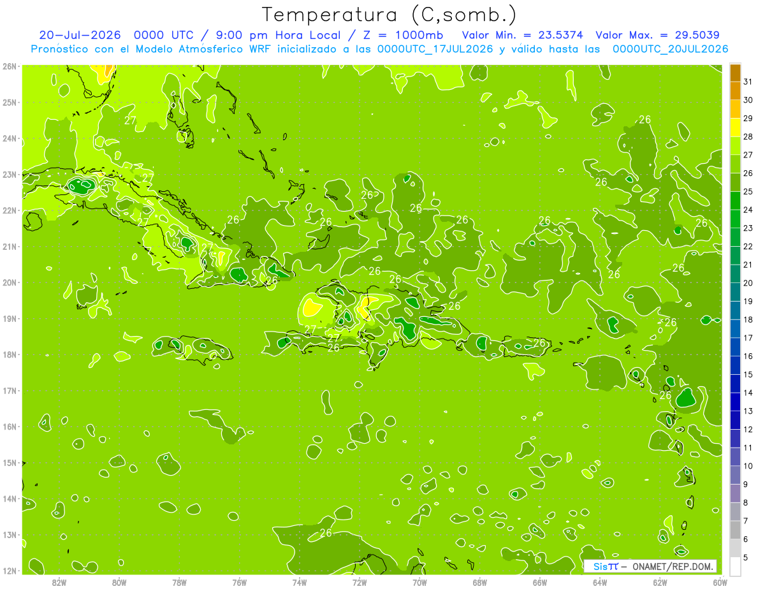Click the title "Temperatura (C,somb.)"
765x591 pixels.
coord(389,15)
